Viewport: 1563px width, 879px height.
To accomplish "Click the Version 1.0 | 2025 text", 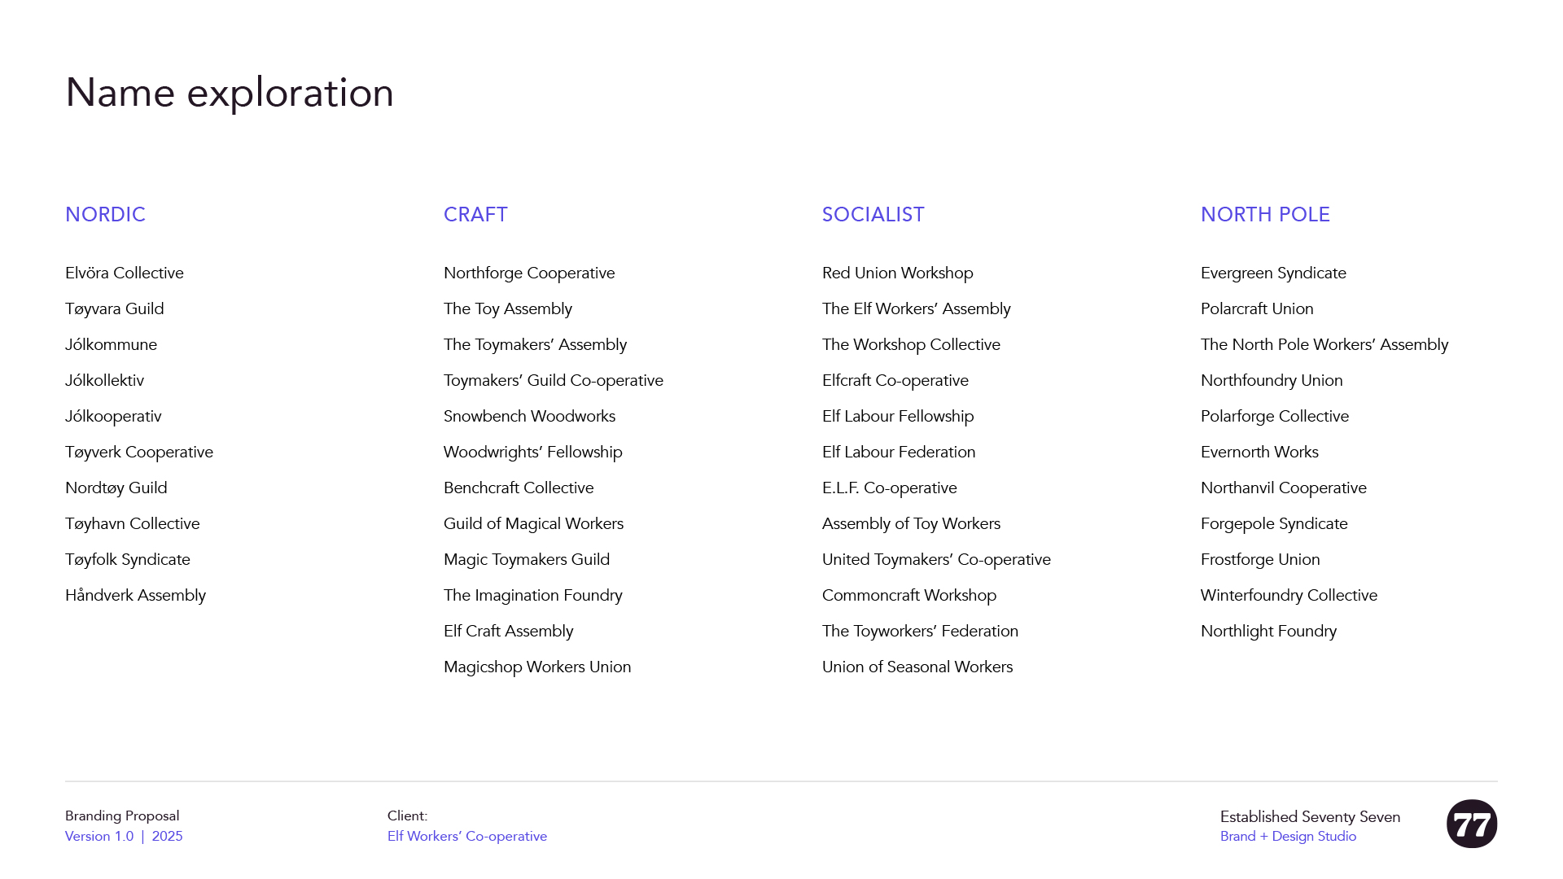I will pyautogui.click(x=124, y=836).
